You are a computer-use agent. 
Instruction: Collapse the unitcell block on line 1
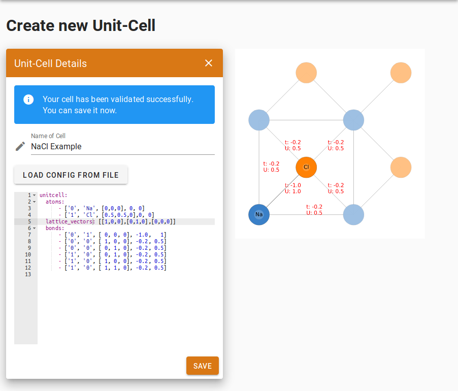pyautogui.click(x=33, y=195)
